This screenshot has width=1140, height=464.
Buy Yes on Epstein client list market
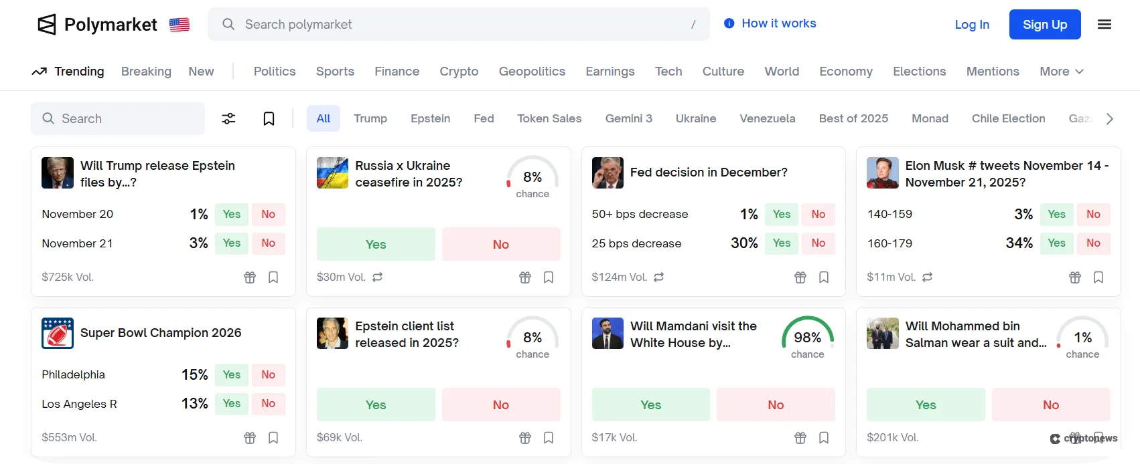(376, 404)
